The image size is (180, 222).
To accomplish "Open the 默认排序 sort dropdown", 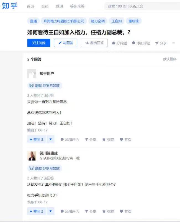I will click(170, 59).
